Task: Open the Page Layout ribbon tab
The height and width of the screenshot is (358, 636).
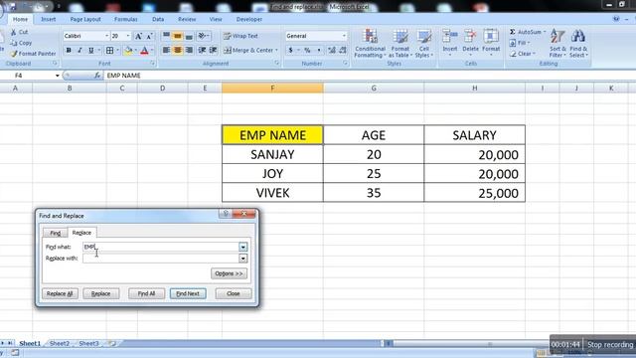Action: [85, 19]
